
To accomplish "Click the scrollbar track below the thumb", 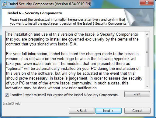I will [x=147, y=75].
